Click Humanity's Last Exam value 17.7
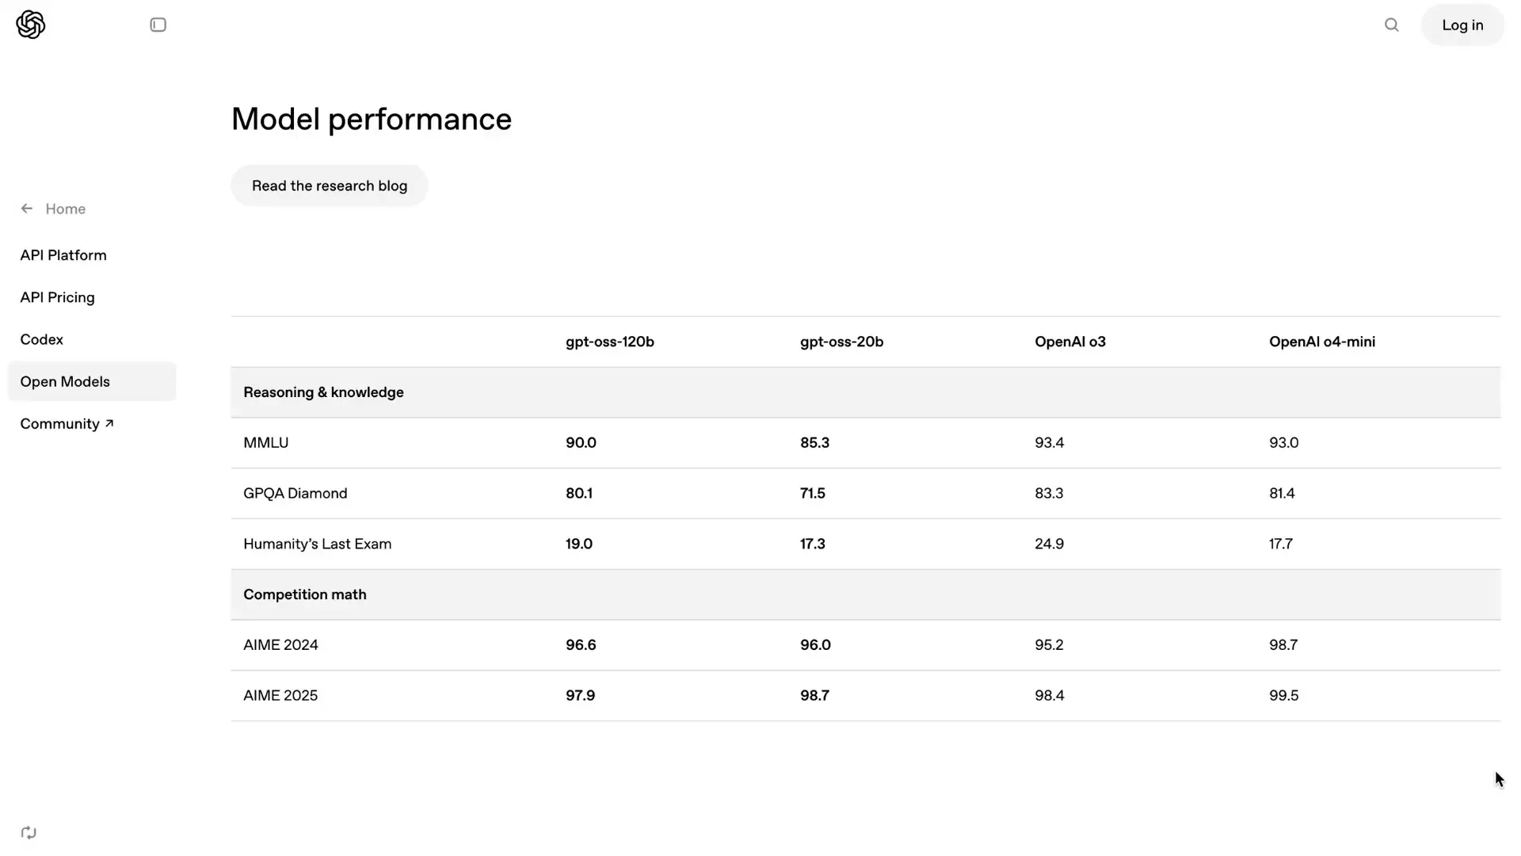 point(1281,544)
